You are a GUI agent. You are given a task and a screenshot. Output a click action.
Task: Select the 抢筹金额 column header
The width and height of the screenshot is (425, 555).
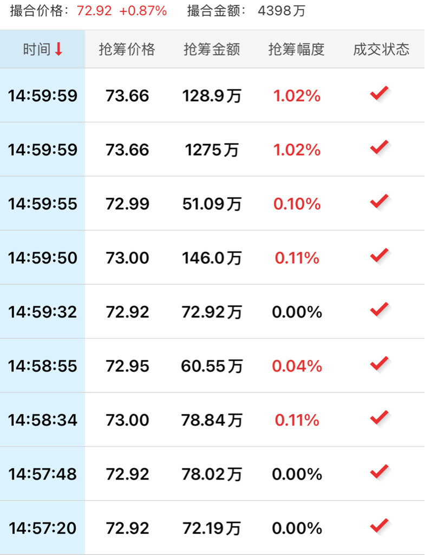pyautogui.click(x=212, y=49)
